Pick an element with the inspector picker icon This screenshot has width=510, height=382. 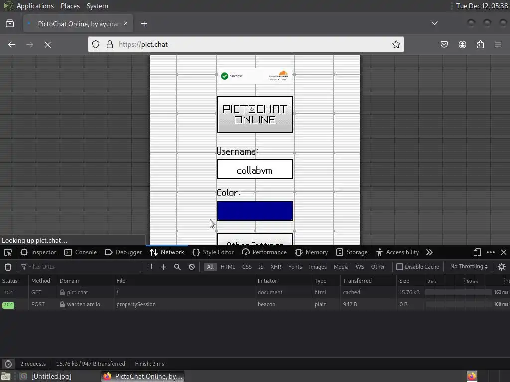[x=8, y=252]
